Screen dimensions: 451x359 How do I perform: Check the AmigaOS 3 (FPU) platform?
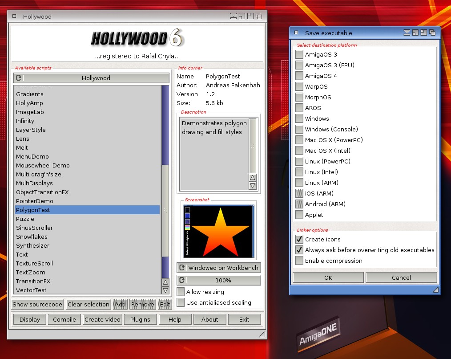point(299,65)
